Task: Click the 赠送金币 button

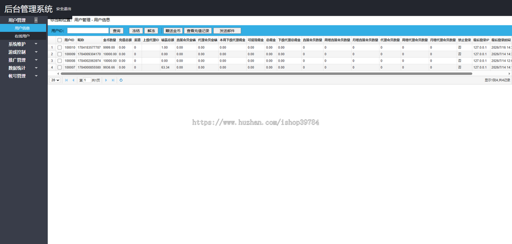Action: pyautogui.click(x=173, y=31)
